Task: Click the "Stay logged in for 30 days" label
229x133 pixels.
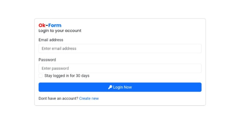Action: click(67, 76)
